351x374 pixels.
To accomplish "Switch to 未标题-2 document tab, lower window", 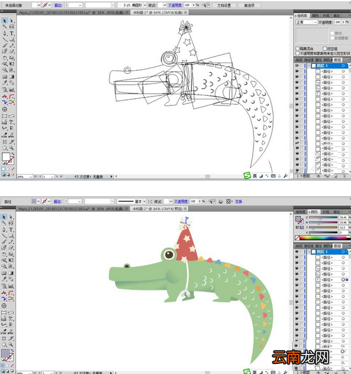I will pyautogui.click(x=159, y=209).
